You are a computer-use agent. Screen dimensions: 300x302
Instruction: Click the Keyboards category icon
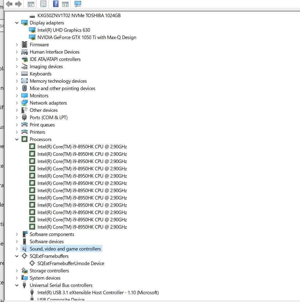[25, 74]
